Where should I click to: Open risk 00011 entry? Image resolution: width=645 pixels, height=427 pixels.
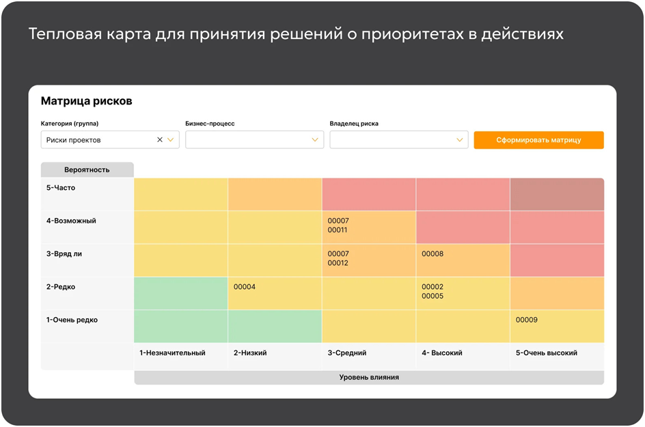tap(338, 230)
